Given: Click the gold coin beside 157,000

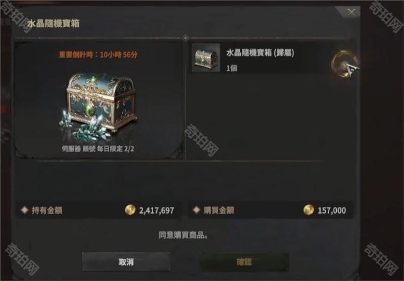Looking at the screenshot, I should click(x=309, y=210).
